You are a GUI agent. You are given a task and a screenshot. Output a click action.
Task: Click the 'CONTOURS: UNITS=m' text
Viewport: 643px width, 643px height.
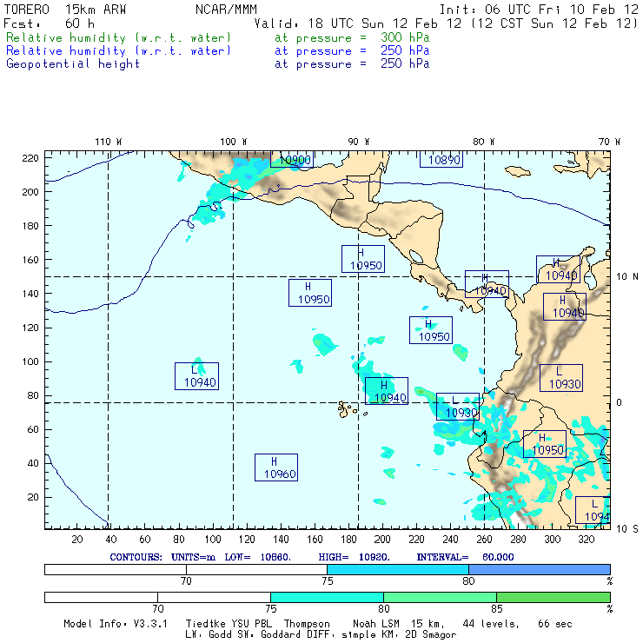(162, 557)
